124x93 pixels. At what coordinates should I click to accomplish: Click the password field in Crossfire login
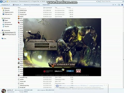click(42, 47)
